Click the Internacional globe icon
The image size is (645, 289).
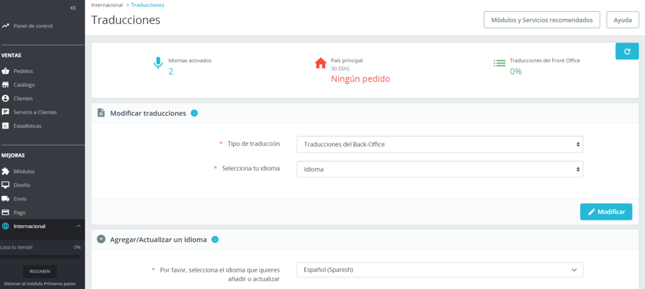tap(5, 226)
